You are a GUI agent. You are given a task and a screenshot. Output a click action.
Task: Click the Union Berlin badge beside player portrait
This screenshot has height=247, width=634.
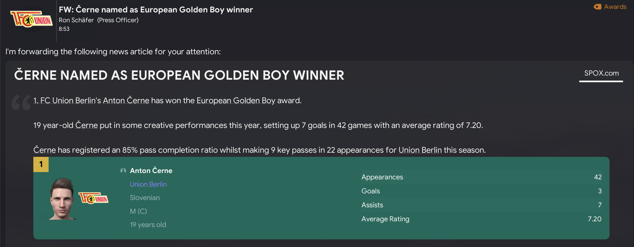click(93, 198)
